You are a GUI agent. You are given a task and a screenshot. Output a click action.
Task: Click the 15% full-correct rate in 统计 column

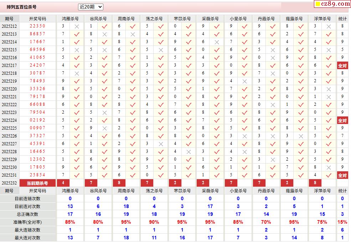[x=342, y=222]
